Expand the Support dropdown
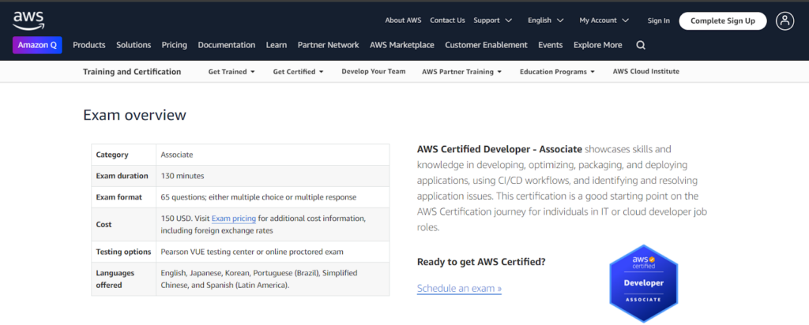This screenshot has height=325, width=809. click(493, 21)
